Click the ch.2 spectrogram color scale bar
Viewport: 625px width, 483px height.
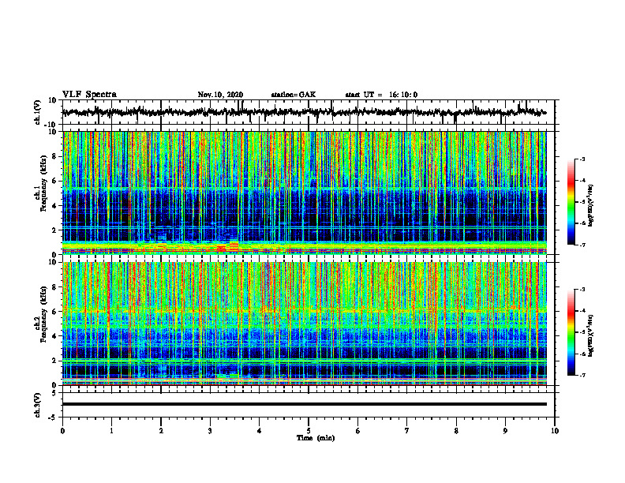pyautogui.click(x=571, y=332)
